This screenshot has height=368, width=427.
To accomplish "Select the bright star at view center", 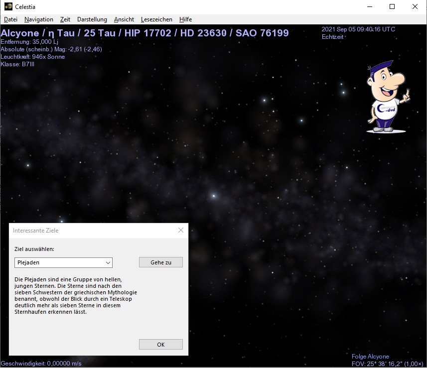I will (x=214, y=196).
